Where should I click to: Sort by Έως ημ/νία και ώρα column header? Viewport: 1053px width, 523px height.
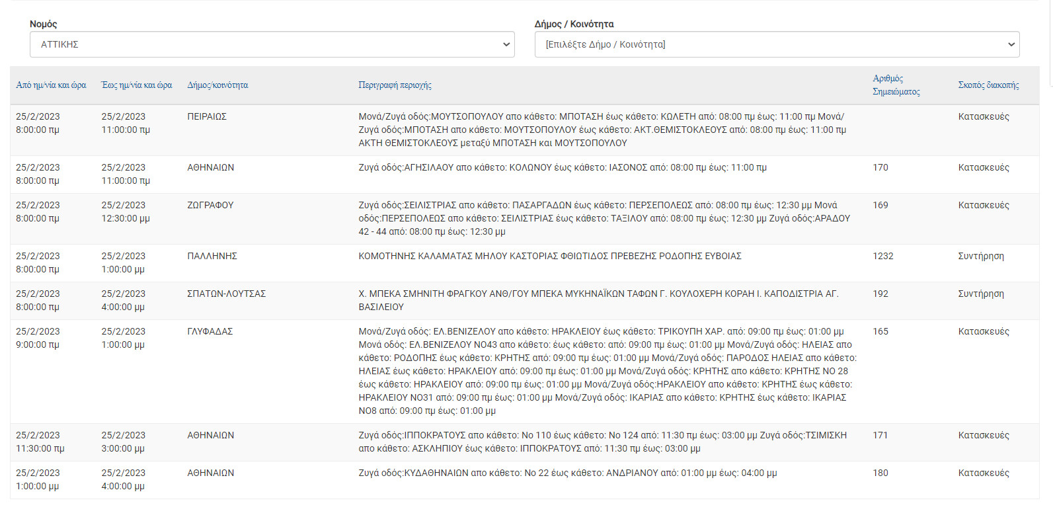pyautogui.click(x=137, y=85)
